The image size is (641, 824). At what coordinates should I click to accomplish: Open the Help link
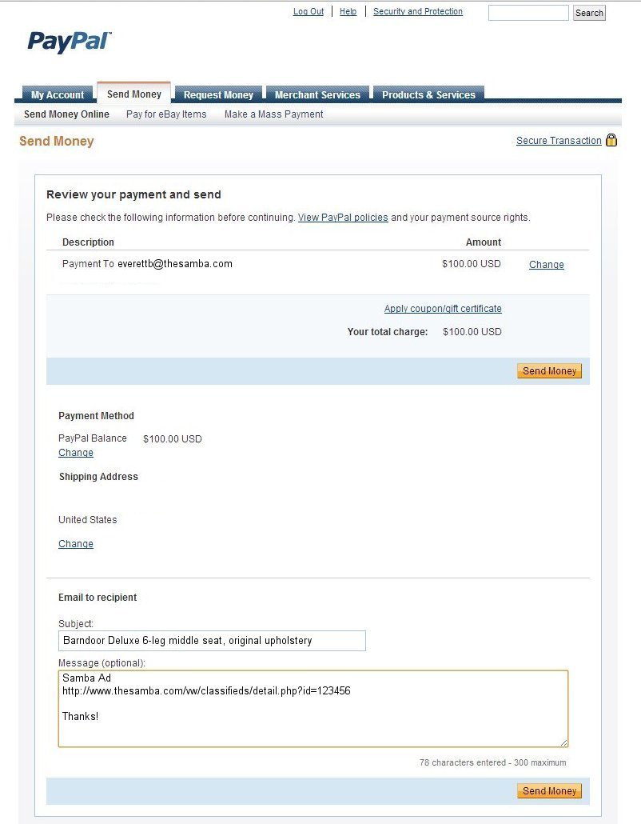point(348,11)
